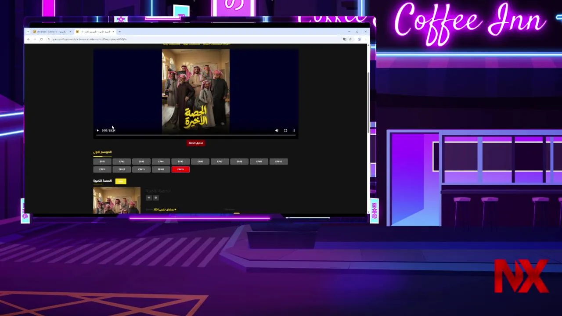Click the translate page icon

pos(345,39)
